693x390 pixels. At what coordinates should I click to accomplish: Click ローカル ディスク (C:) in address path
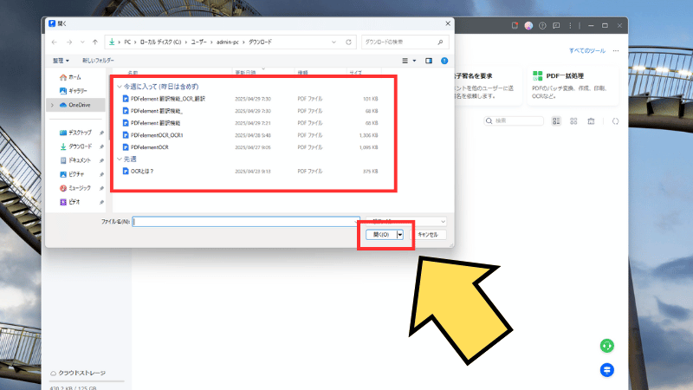pyautogui.click(x=160, y=42)
